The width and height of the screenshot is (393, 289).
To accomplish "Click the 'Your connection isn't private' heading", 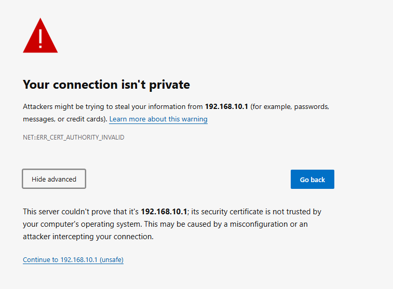I will click(106, 85).
